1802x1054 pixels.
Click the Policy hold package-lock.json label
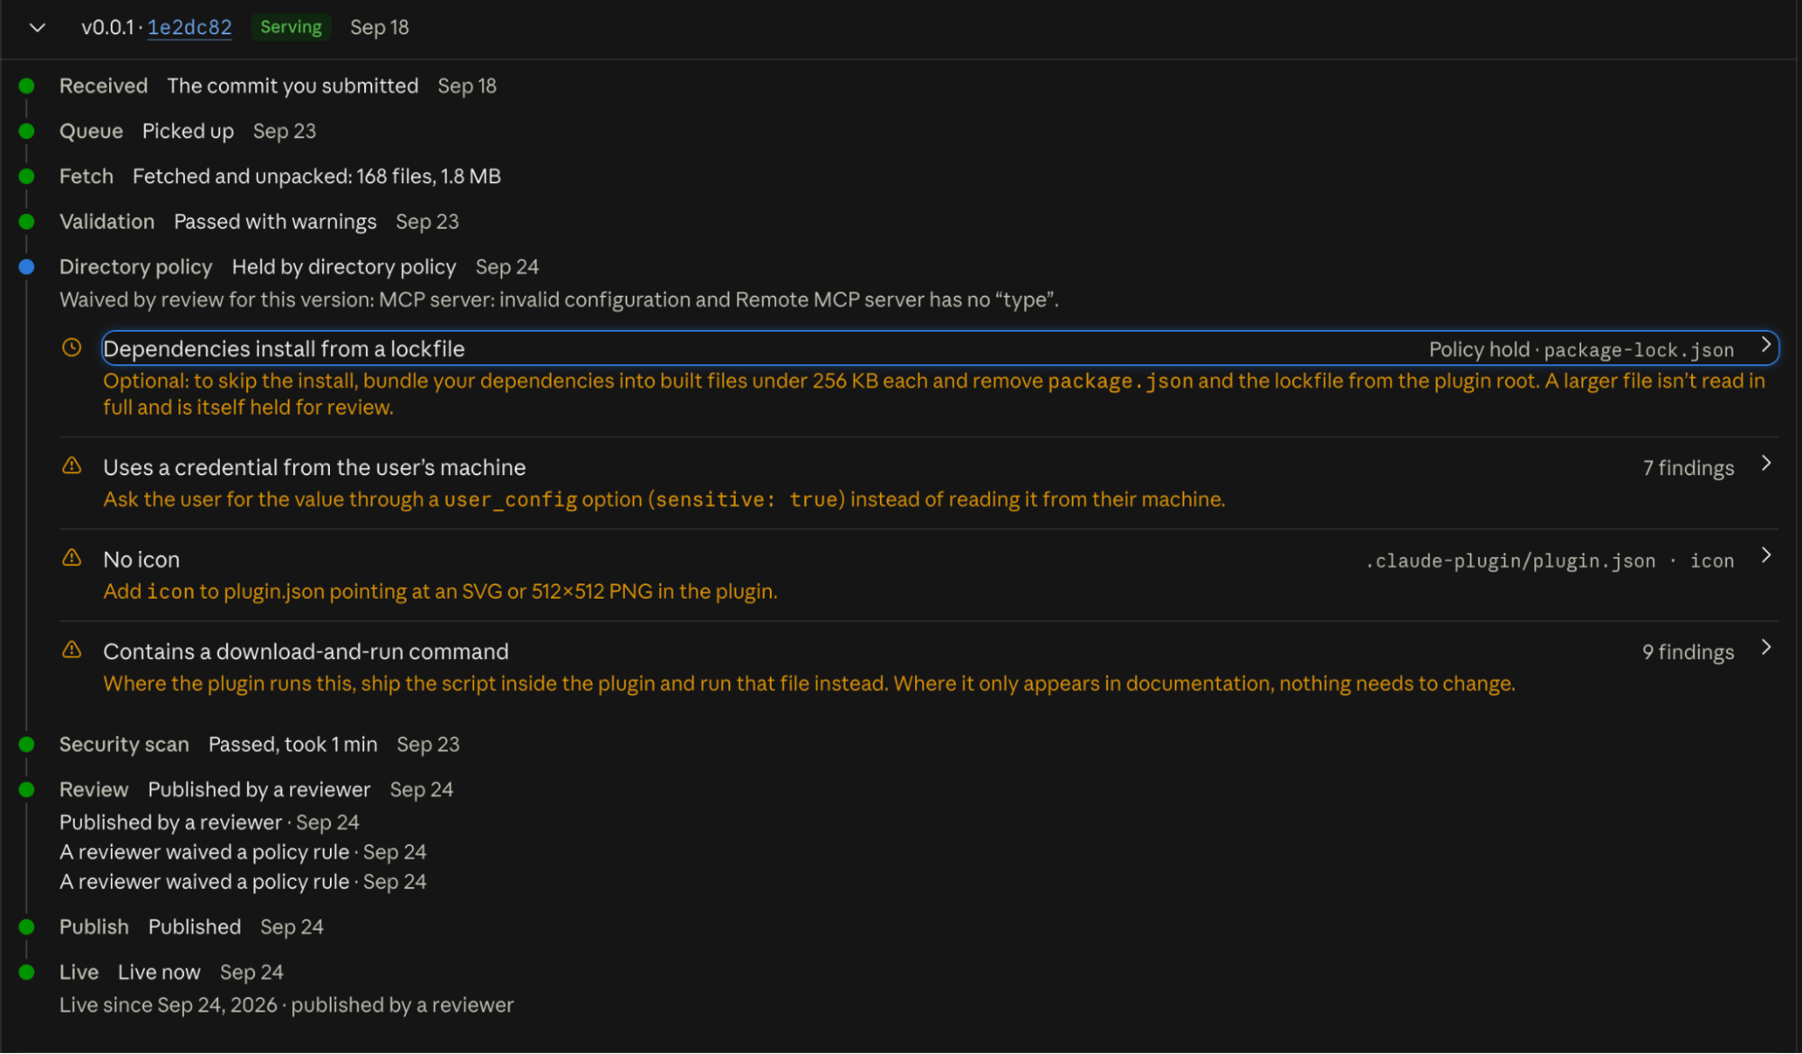click(1581, 350)
